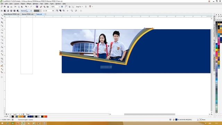Image resolution: width=222 pixels, height=125 pixels.
Task: Pick red swatch in document palette
Action: coord(46,117)
